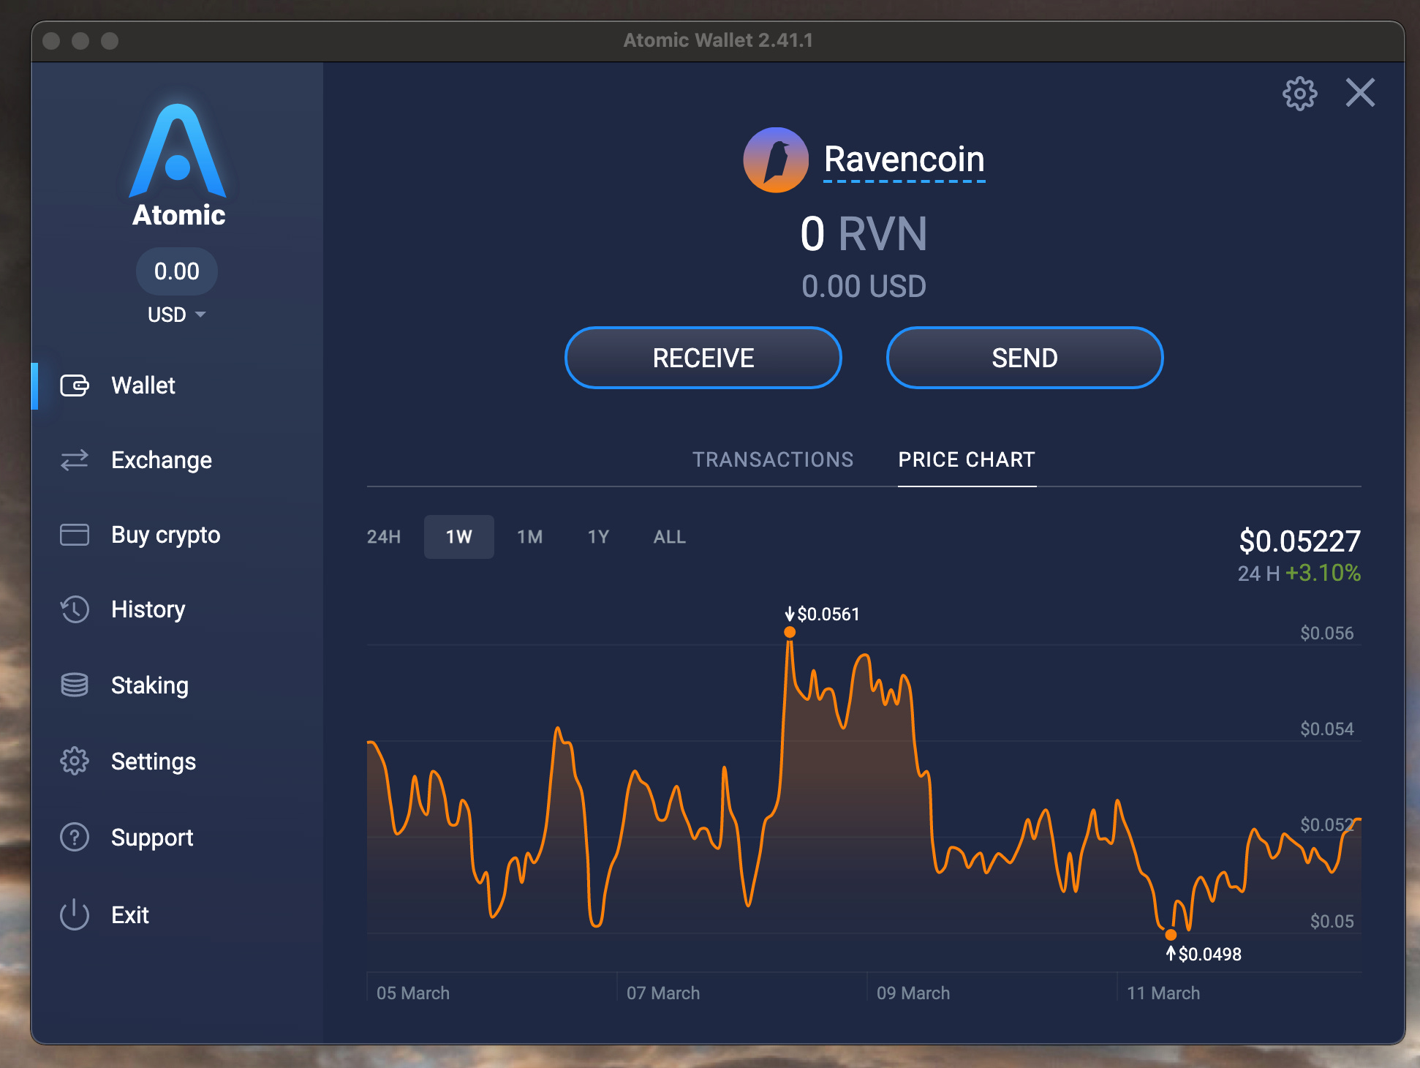Screen dimensions: 1420x1068
Task: Open Exchange via the arrows icon
Action: coord(74,460)
